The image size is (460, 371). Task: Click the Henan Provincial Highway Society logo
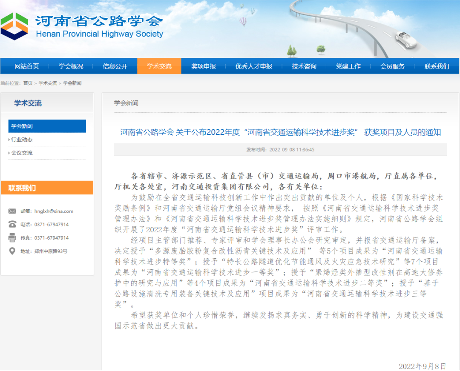point(14,26)
